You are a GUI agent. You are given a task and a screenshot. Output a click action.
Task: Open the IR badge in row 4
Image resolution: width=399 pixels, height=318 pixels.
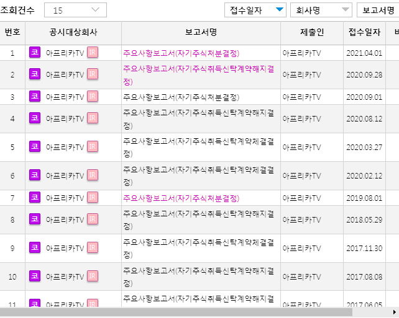tap(93, 118)
